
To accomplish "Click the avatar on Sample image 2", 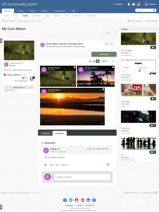I will (81, 70).
